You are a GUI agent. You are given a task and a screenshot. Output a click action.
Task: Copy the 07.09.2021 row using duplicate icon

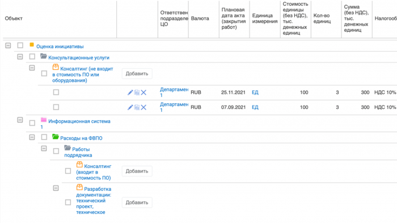(137, 107)
